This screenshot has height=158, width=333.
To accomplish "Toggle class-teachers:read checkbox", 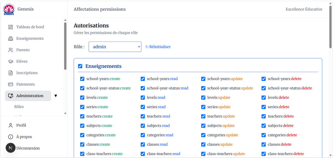I will click(x=143, y=154).
